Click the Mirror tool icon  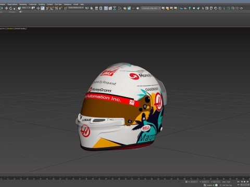(x=87, y=8)
